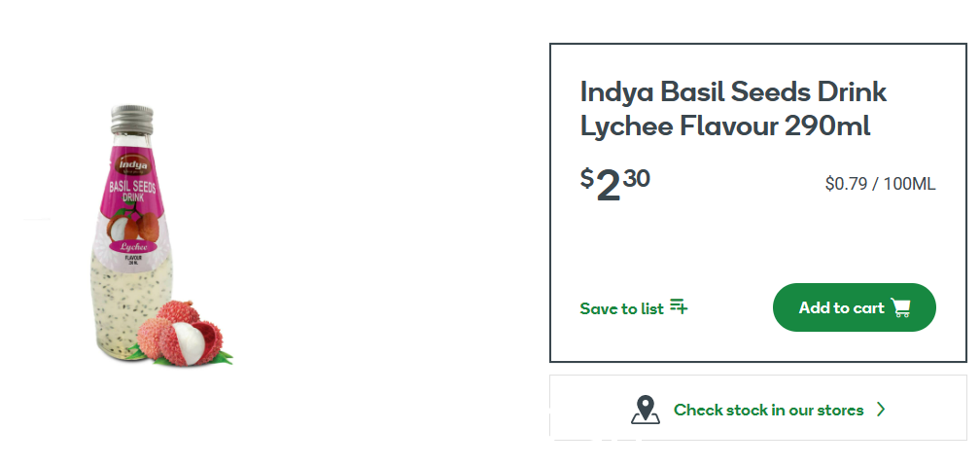Screen dimensions: 980x466
Task: Click the Basil Seeds Drink label text on bottle
Action: 132,191
